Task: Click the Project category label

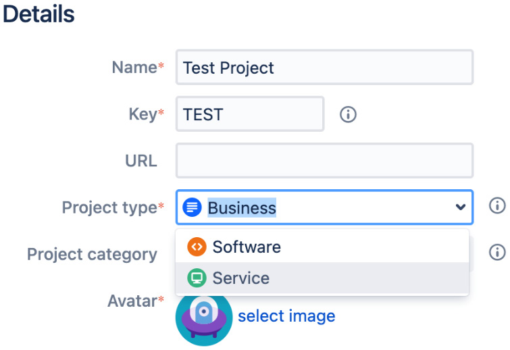Action: tap(92, 254)
